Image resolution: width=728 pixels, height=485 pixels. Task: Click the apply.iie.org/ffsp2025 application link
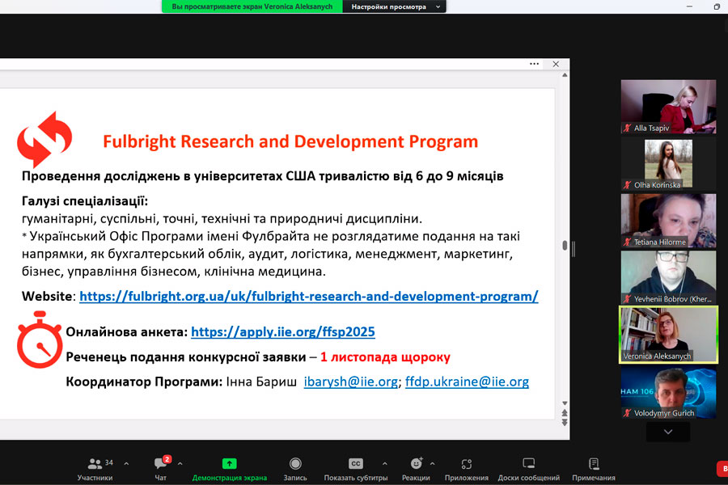pyautogui.click(x=283, y=332)
